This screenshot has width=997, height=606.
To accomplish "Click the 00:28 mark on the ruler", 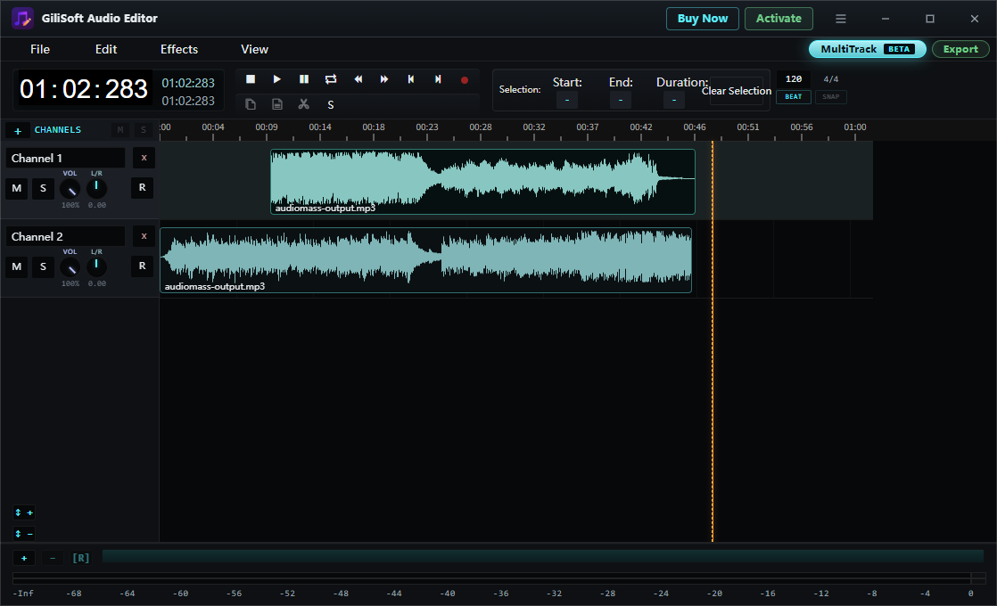I will tap(481, 127).
